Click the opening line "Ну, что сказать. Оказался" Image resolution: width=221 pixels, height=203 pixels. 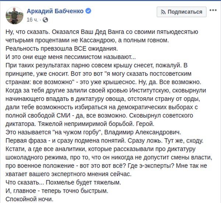44,32
